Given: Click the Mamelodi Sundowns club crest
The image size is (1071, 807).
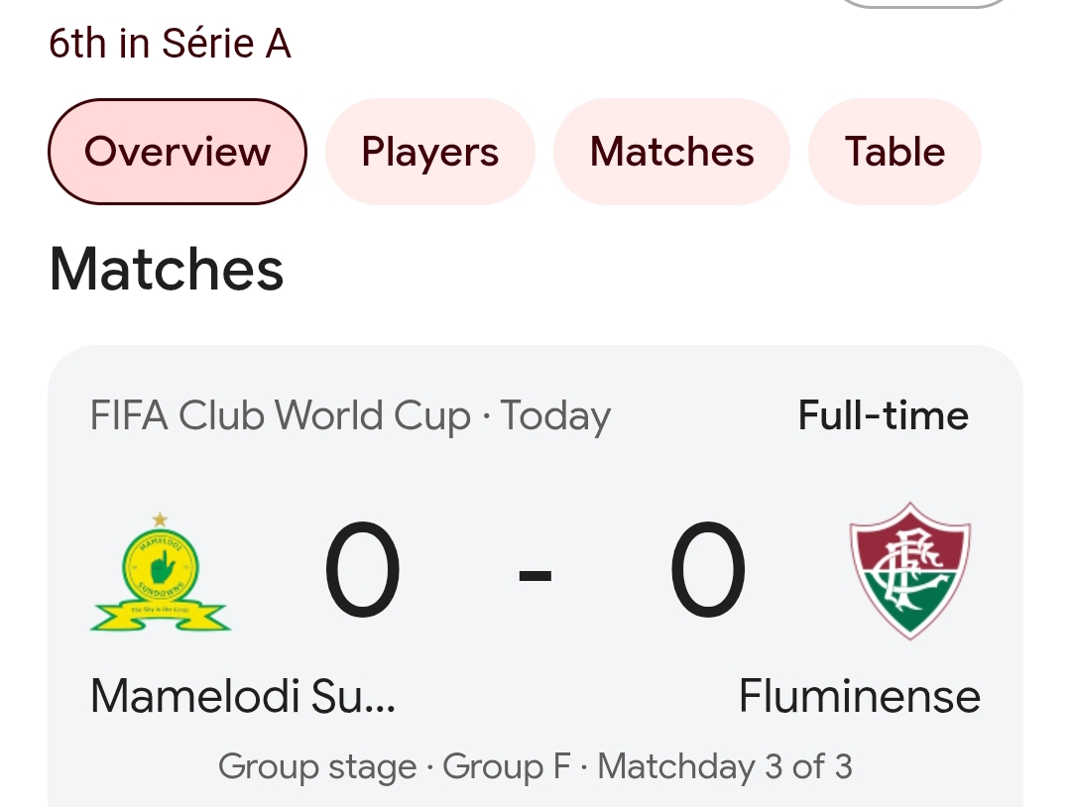Looking at the screenshot, I should point(161,573).
